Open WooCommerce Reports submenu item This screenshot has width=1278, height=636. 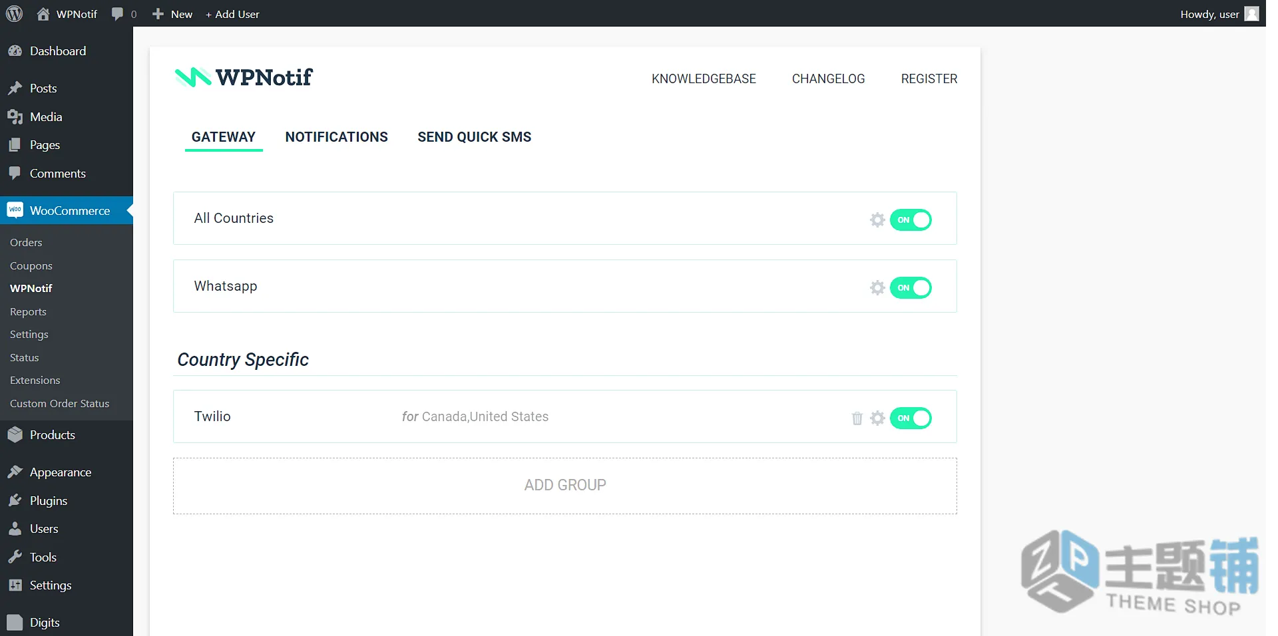28,312
